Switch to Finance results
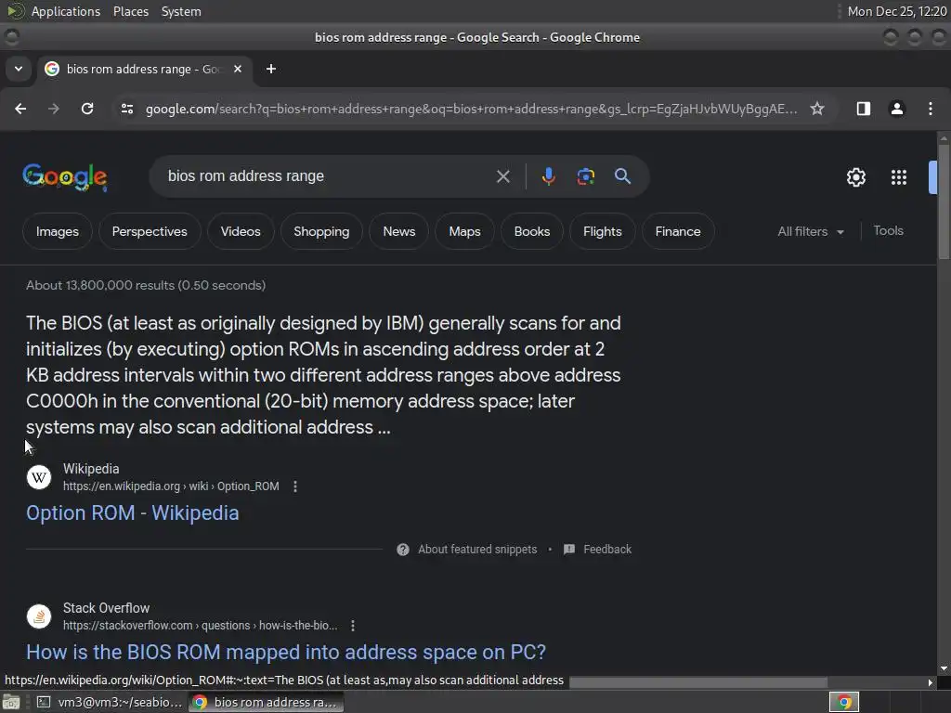 677,231
